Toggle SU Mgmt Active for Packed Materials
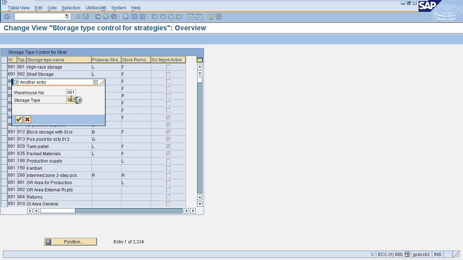Image resolution: width=463 pixels, height=260 pixels. point(168,154)
